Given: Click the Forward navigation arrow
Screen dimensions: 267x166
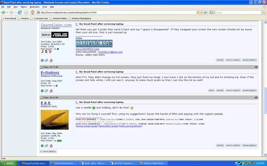Looking at the screenshot, I should tap(11, 12).
